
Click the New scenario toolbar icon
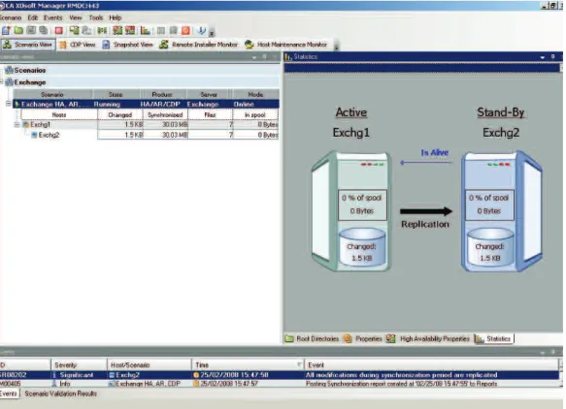[x=6, y=31]
